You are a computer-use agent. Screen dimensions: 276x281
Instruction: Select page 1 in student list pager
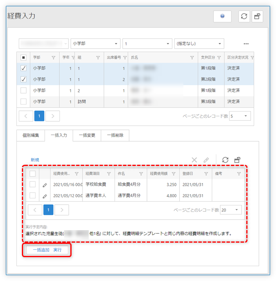(39, 116)
